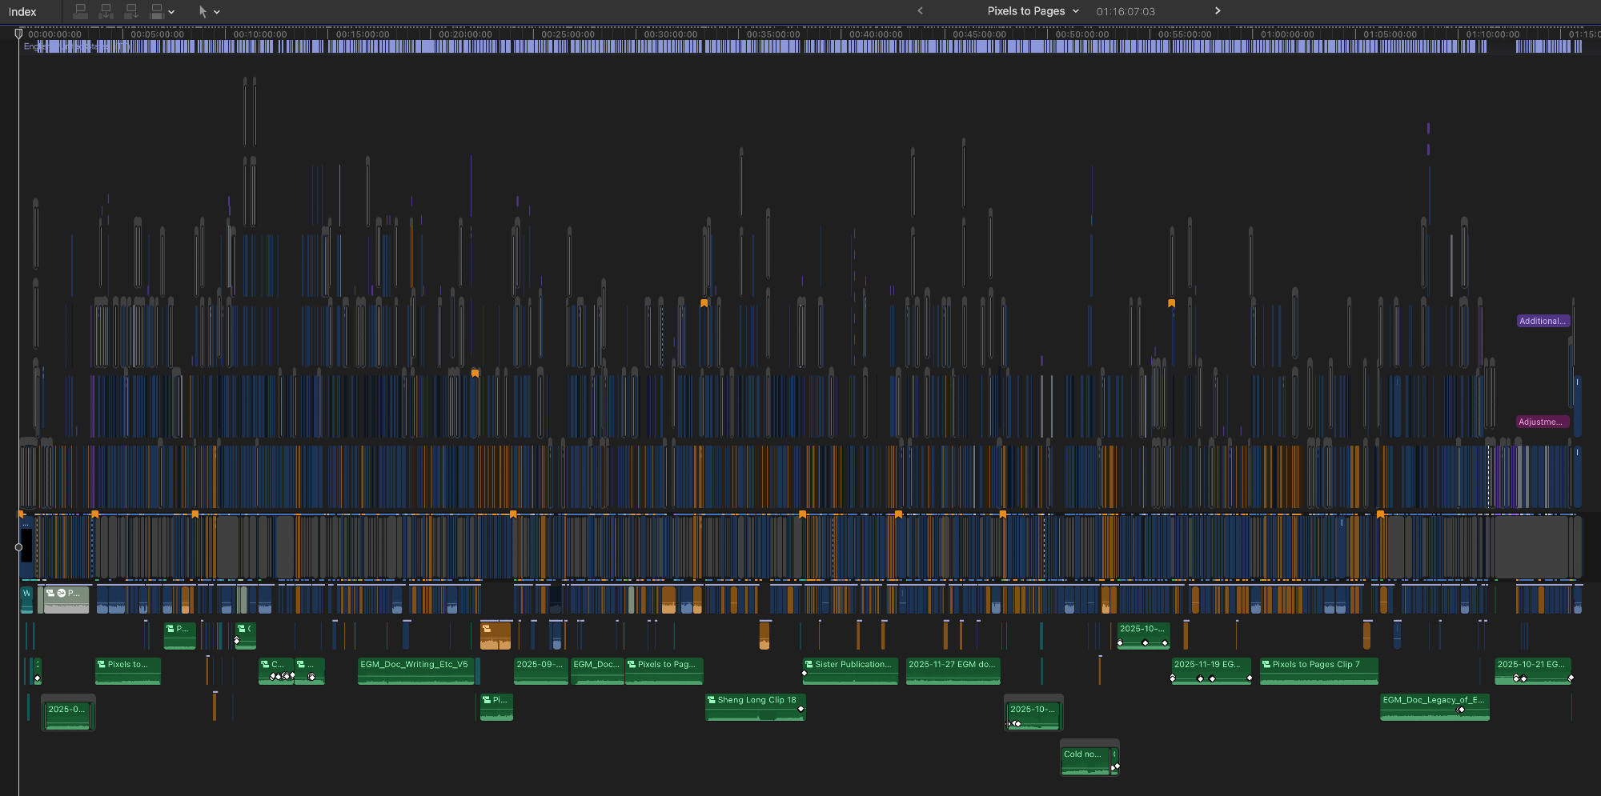Click the playhead handle at timeline start
1601x796 pixels.
tap(18, 34)
